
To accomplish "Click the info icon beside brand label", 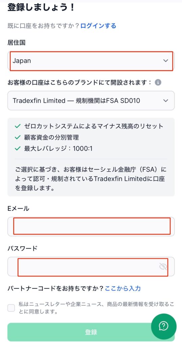I will [158, 83].
